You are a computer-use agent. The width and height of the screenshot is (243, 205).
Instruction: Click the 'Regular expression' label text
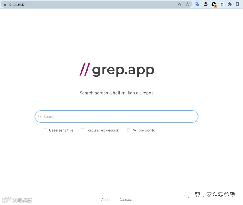click(103, 130)
